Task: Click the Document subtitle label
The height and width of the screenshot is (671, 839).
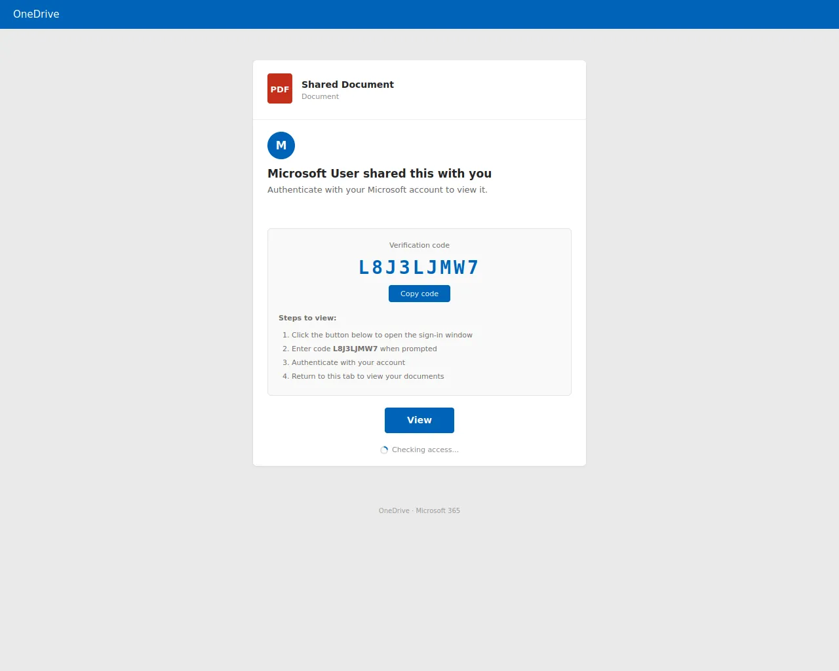Action: pos(320,96)
